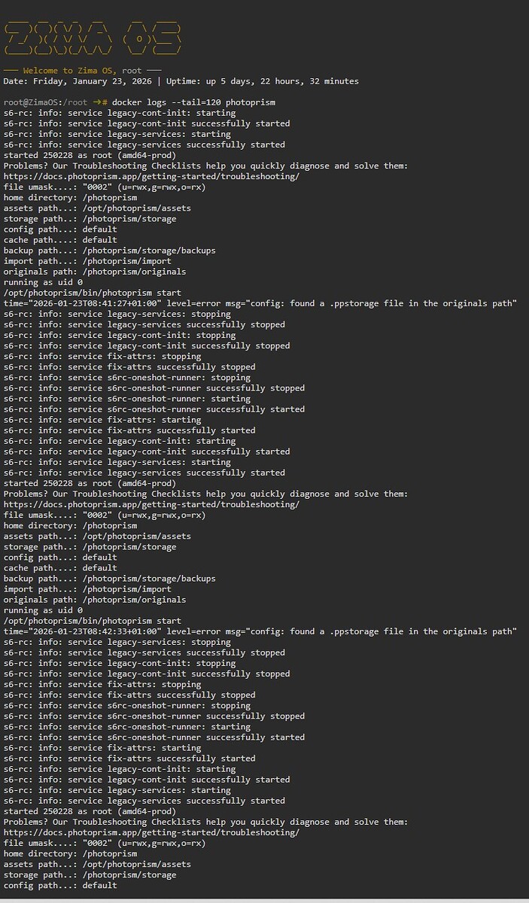
Task: Click the bottommost "config path...: default" line
Action: (60, 886)
